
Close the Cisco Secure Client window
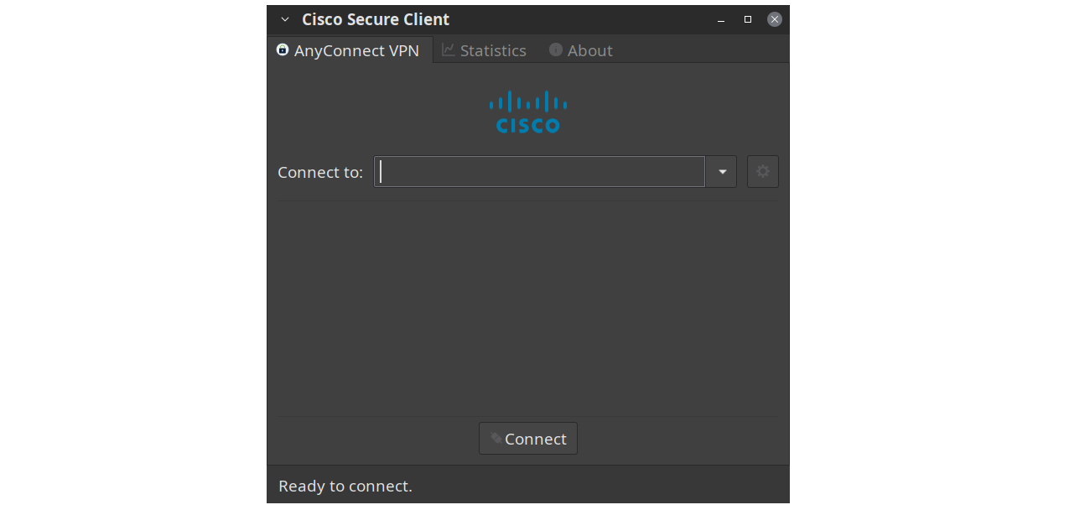coord(775,19)
